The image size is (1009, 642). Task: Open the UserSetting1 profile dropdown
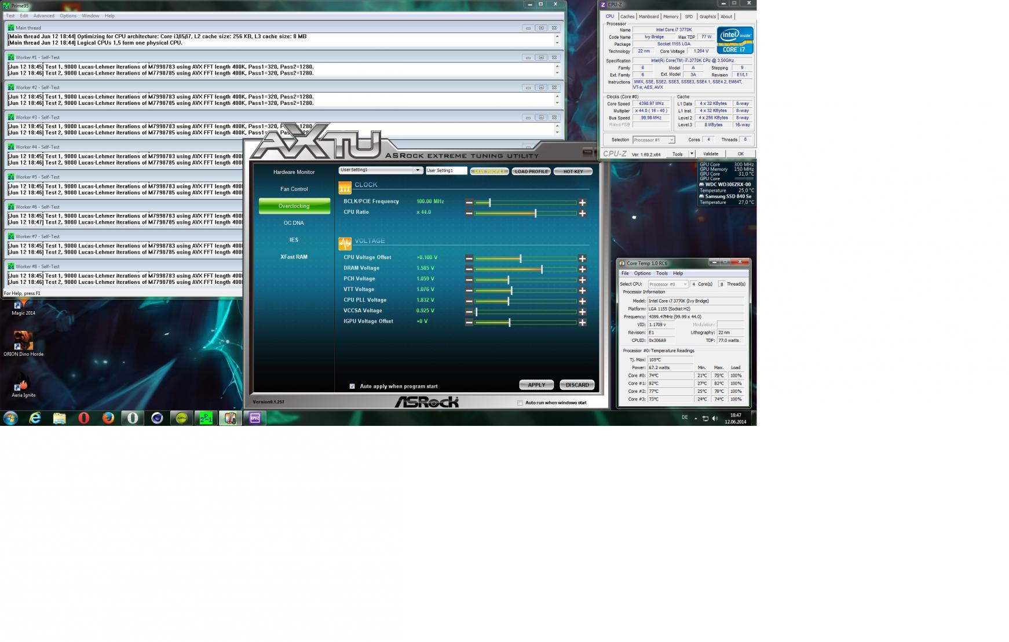tap(418, 170)
